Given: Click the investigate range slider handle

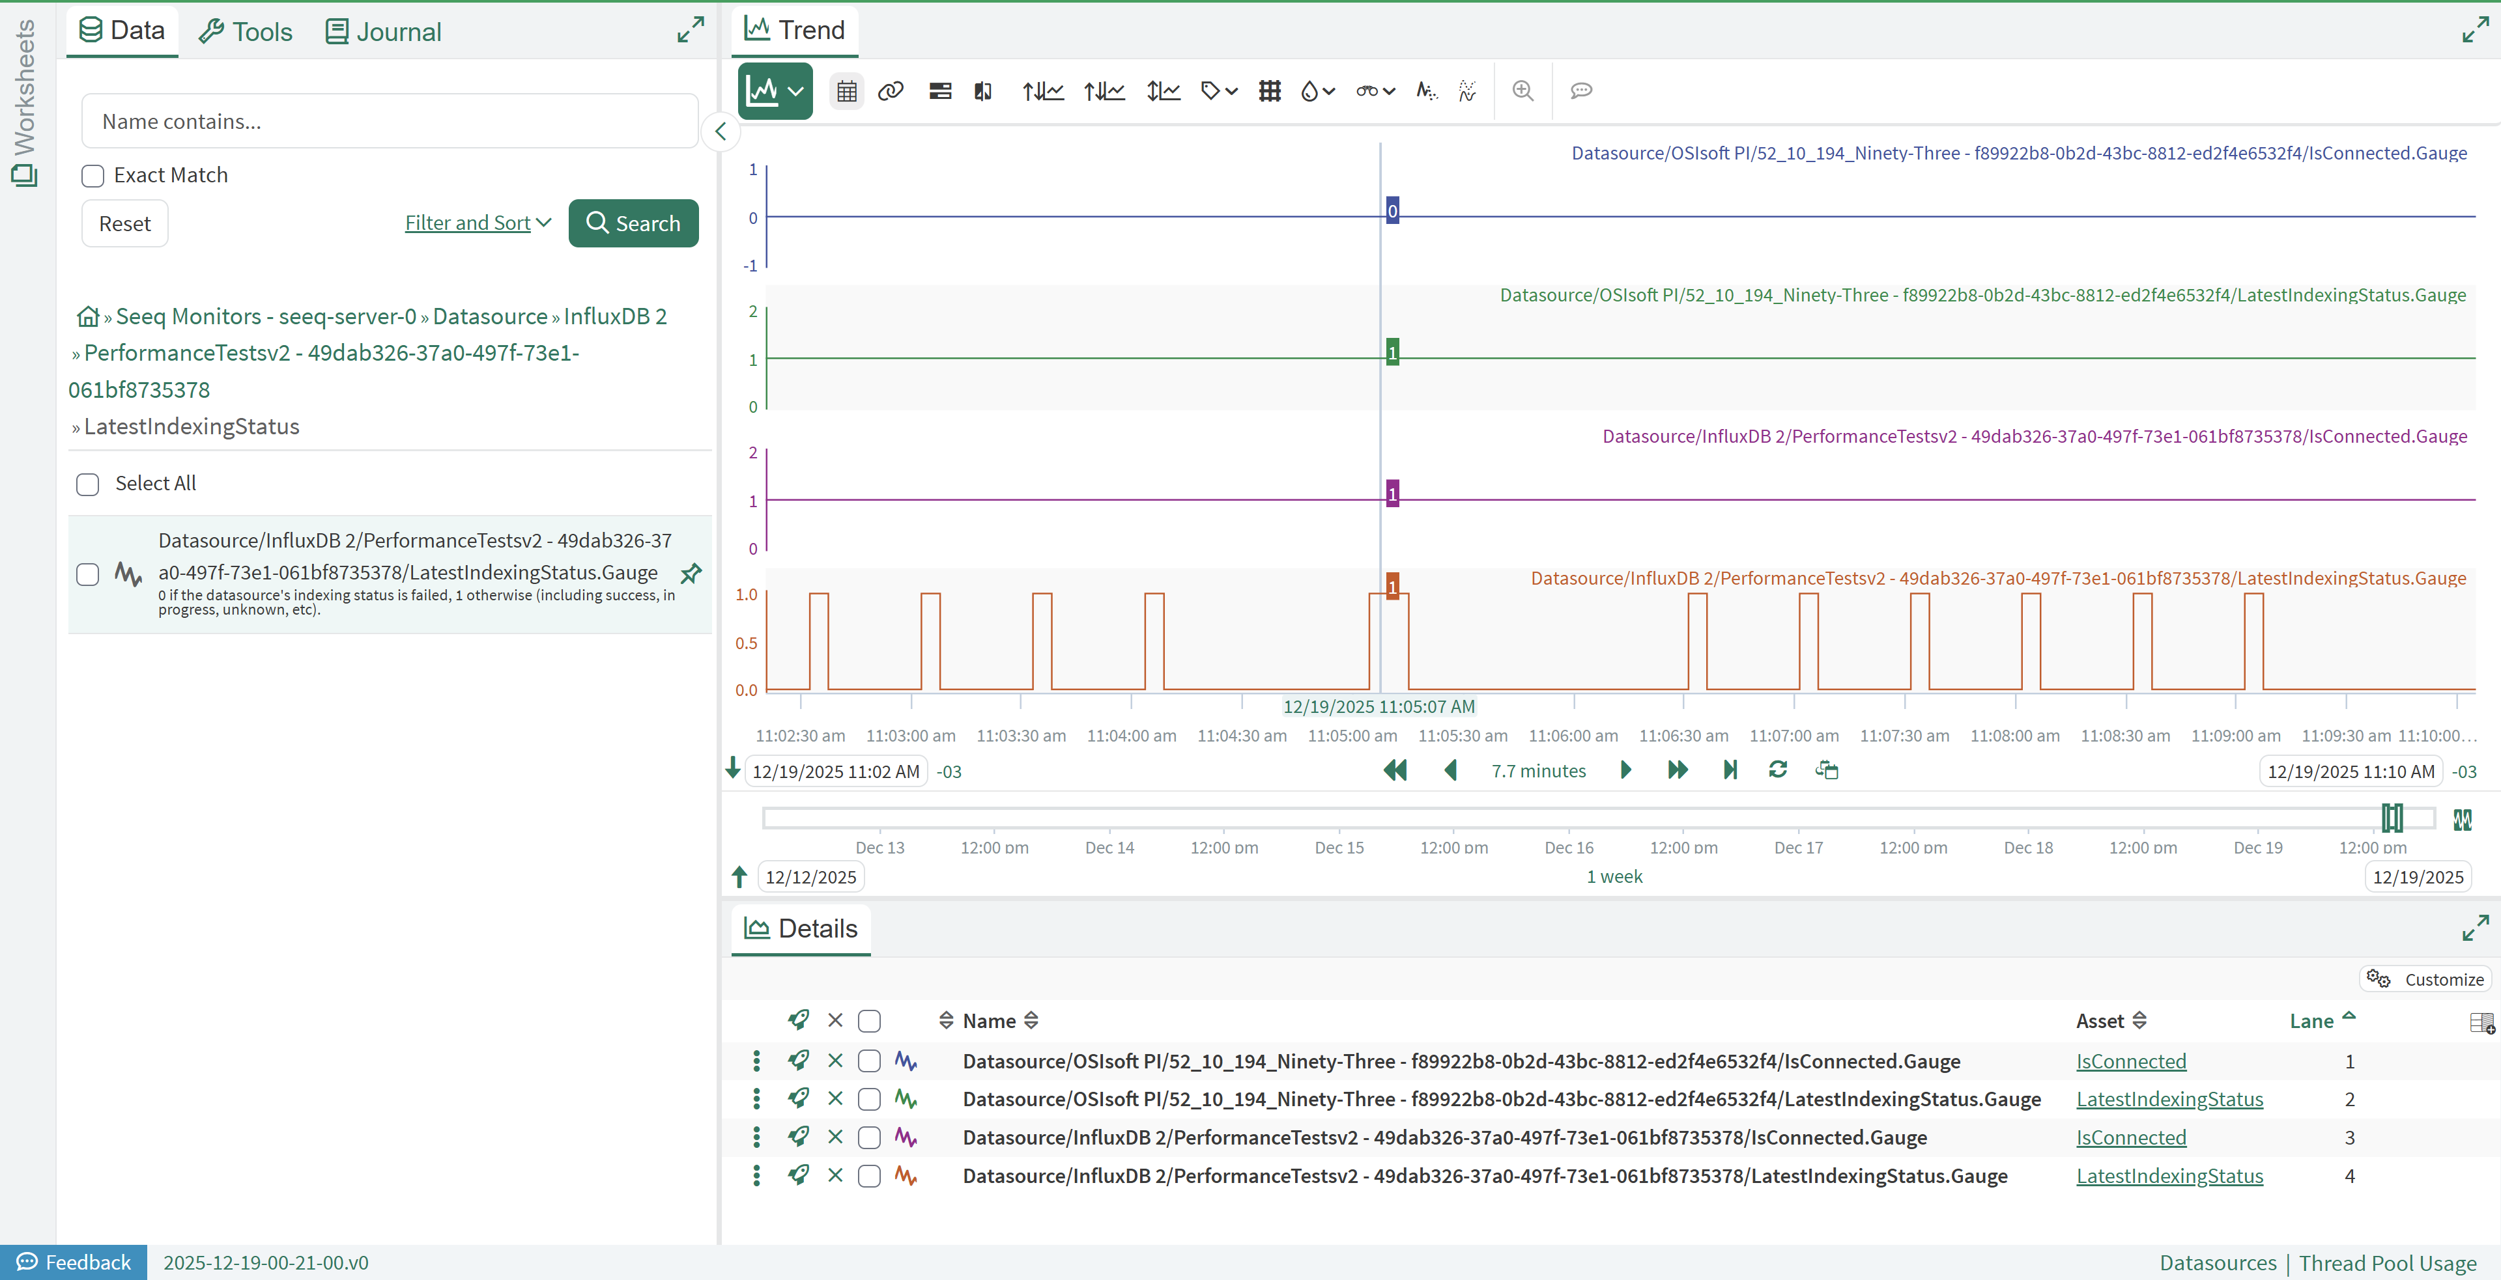Looking at the screenshot, I should pos(2392,818).
